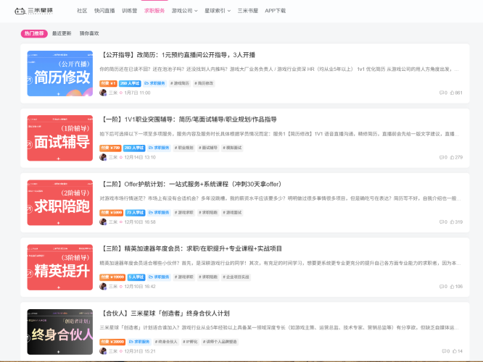Image resolution: width=483 pixels, height=362 pixels.
Task: Switch to the 最近更新 tab
Action: tap(62, 33)
